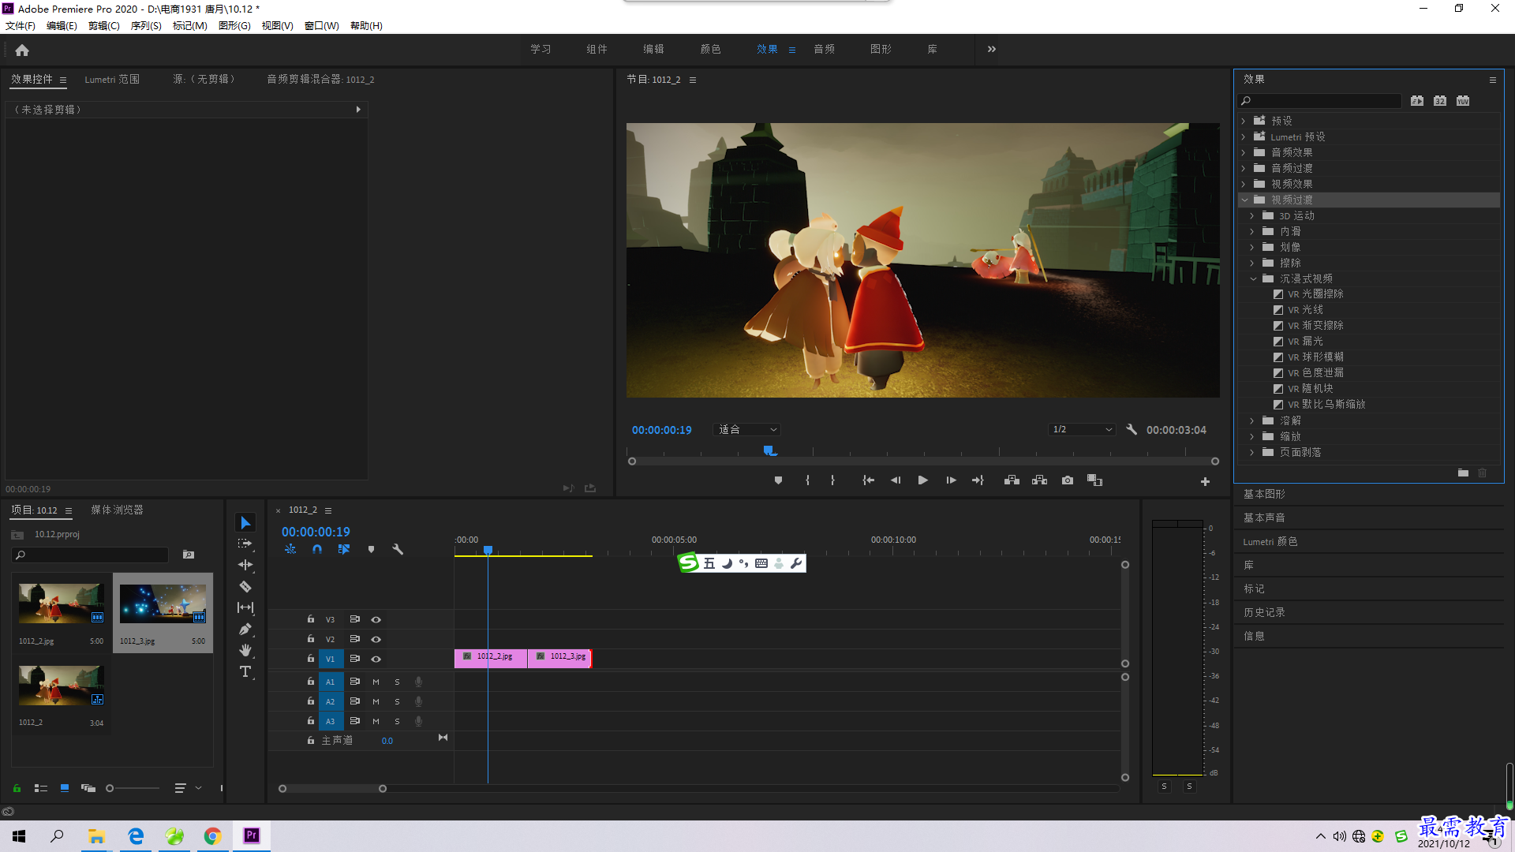The image size is (1515, 852).
Task: Toggle V2 track output eye
Action: click(376, 639)
